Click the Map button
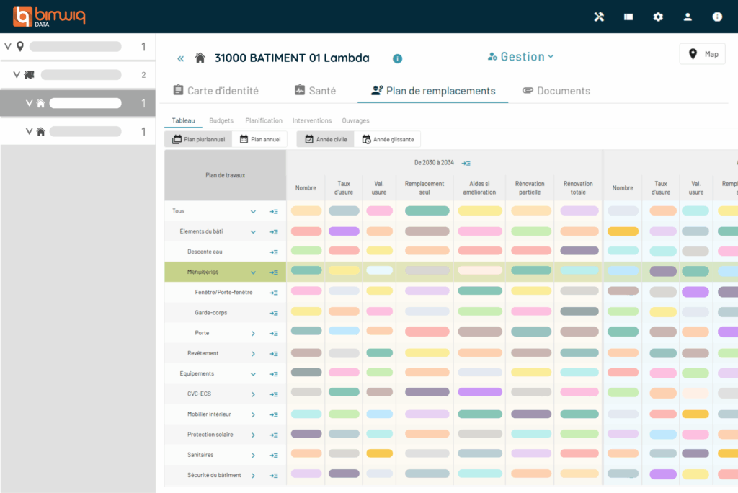The image size is (738, 493). tap(703, 54)
